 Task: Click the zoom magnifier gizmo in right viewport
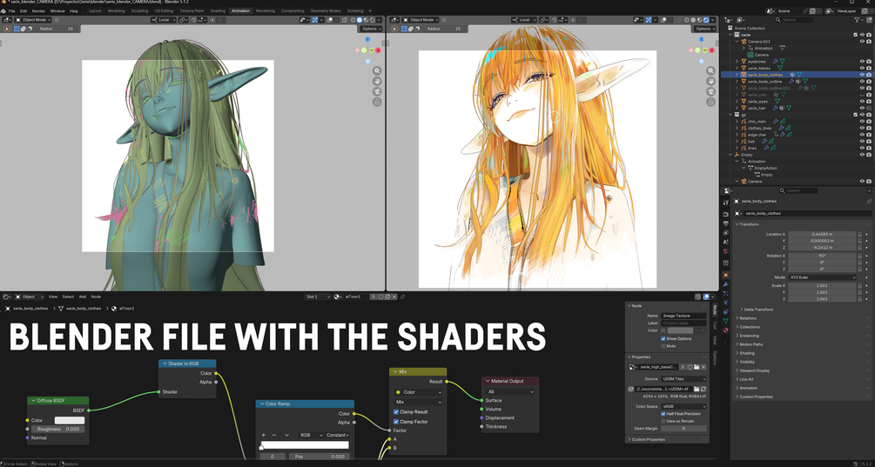711,70
